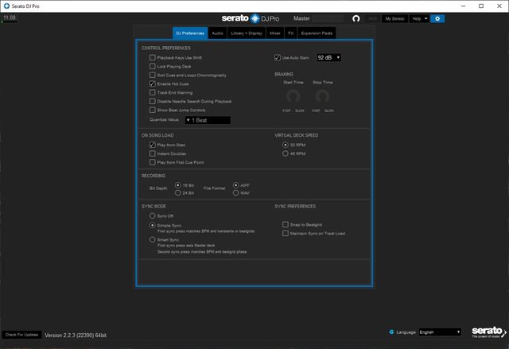
Task: Click the globe icon beside Language
Action: [391, 332]
